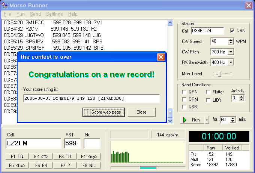This screenshot has height=173, width=255.
Task: Send B4 with F6 button
Action: coord(41,166)
